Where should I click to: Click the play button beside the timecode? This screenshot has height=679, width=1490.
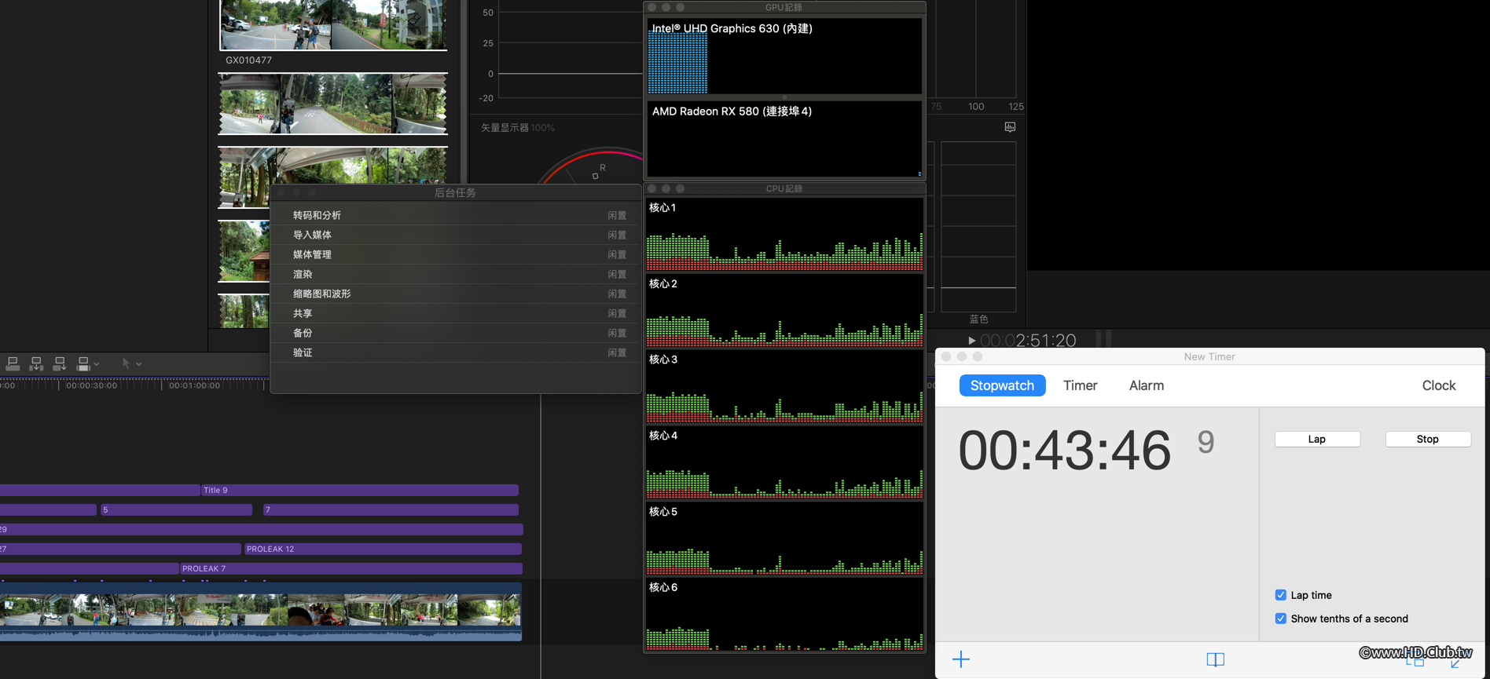coord(972,341)
